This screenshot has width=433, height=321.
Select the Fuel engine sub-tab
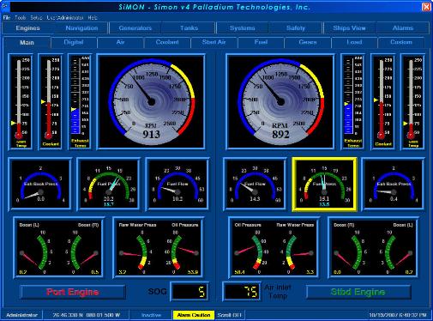(x=261, y=42)
